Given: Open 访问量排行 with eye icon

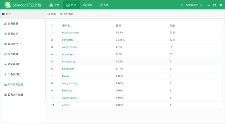Looking at the screenshot, I should point(12,64).
